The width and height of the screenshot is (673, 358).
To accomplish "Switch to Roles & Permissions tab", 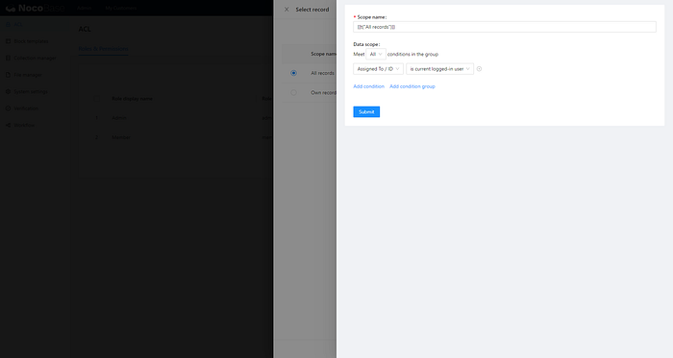I will tap(103, 49).
